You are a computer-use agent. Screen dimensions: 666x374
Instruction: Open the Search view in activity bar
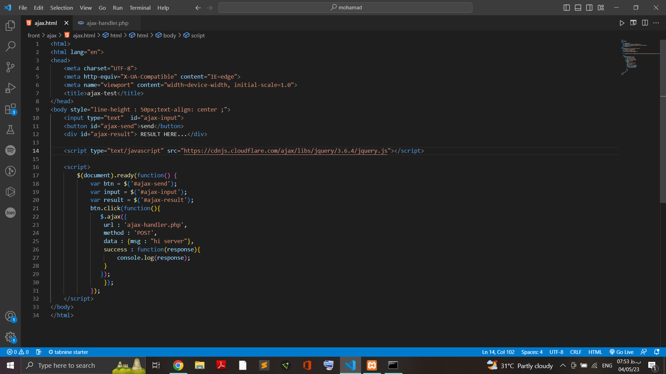(10, 46)
